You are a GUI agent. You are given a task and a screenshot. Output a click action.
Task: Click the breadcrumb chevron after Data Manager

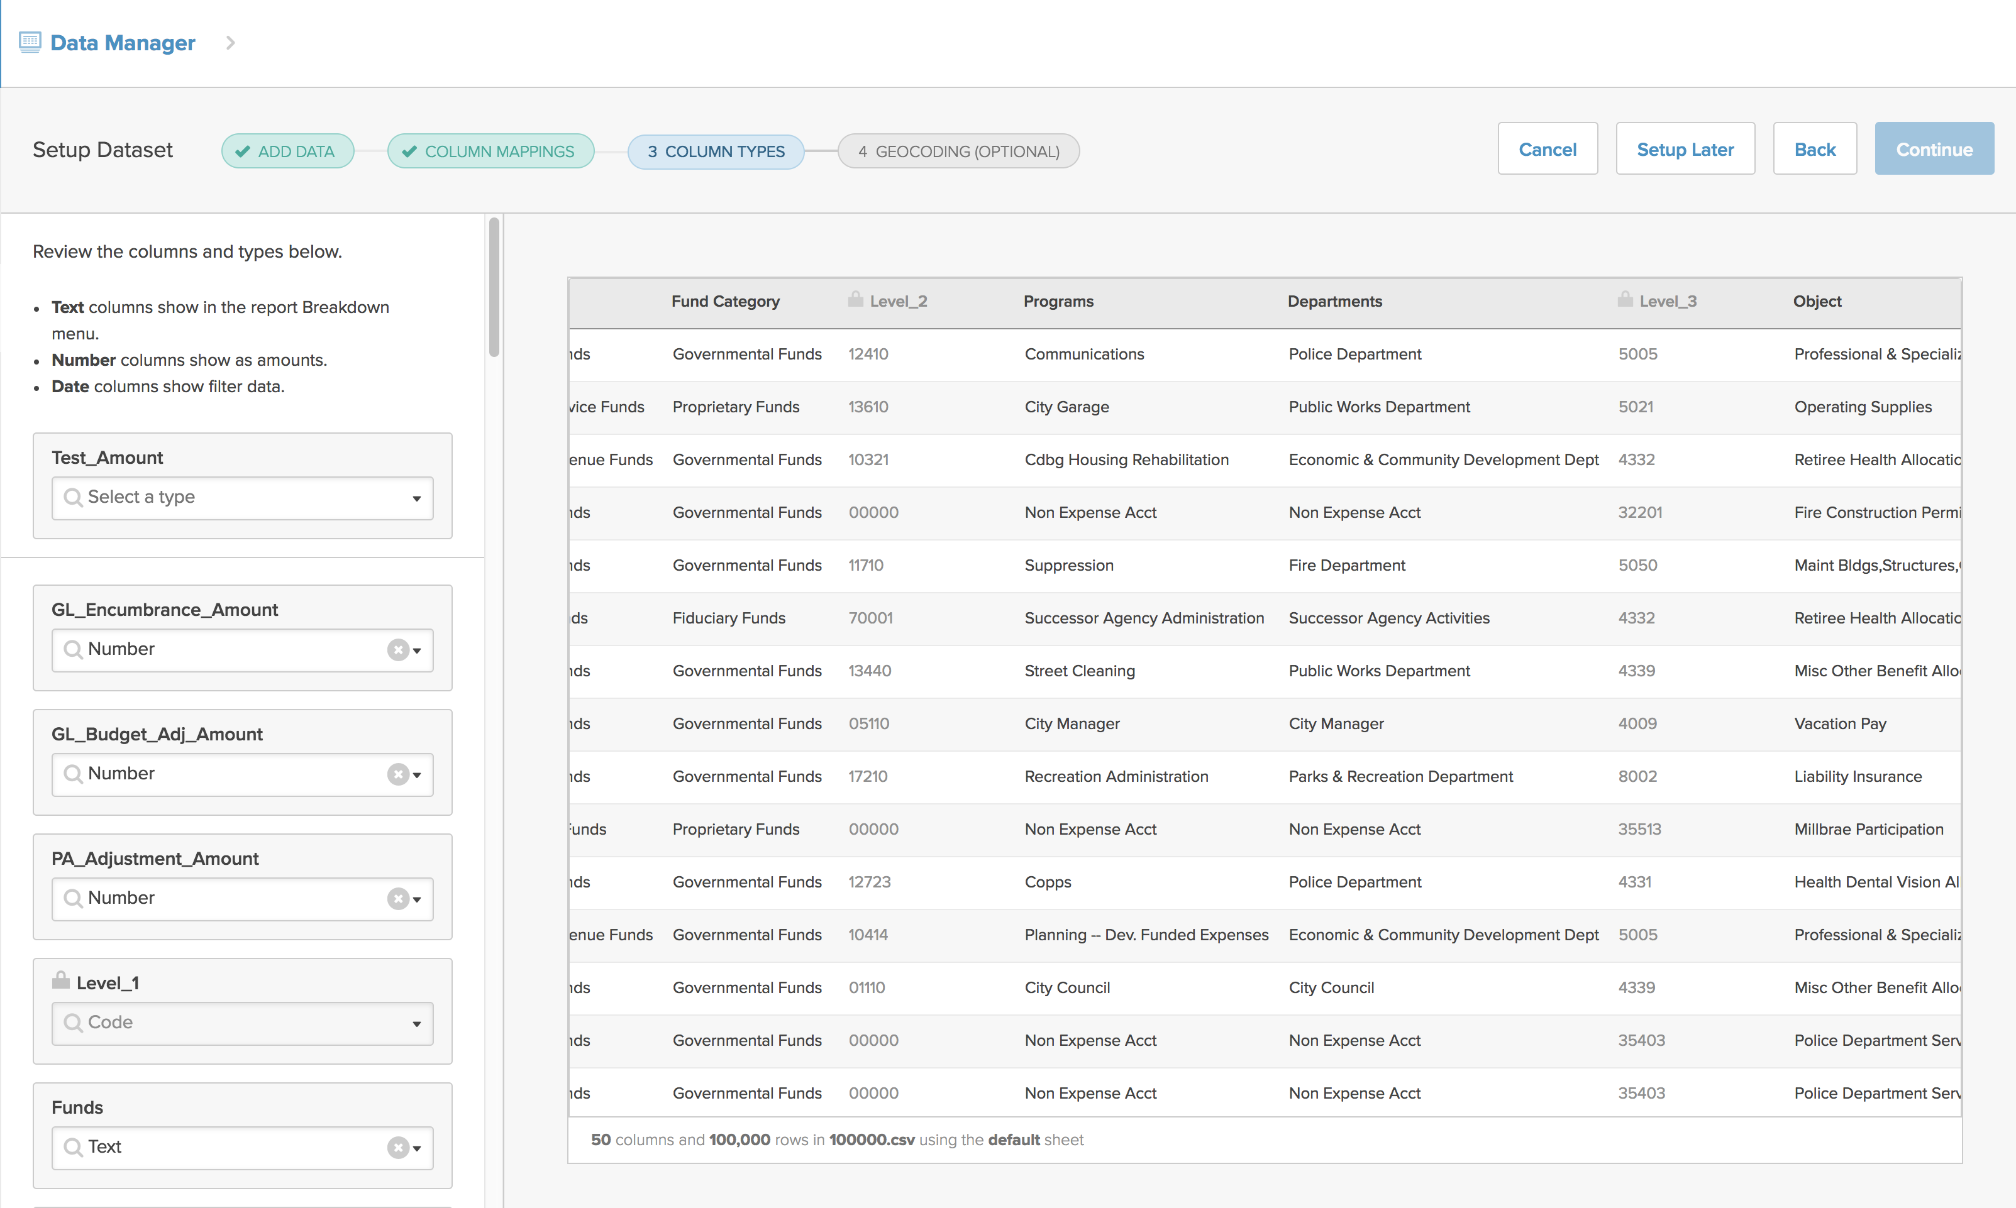coord(230,42)
